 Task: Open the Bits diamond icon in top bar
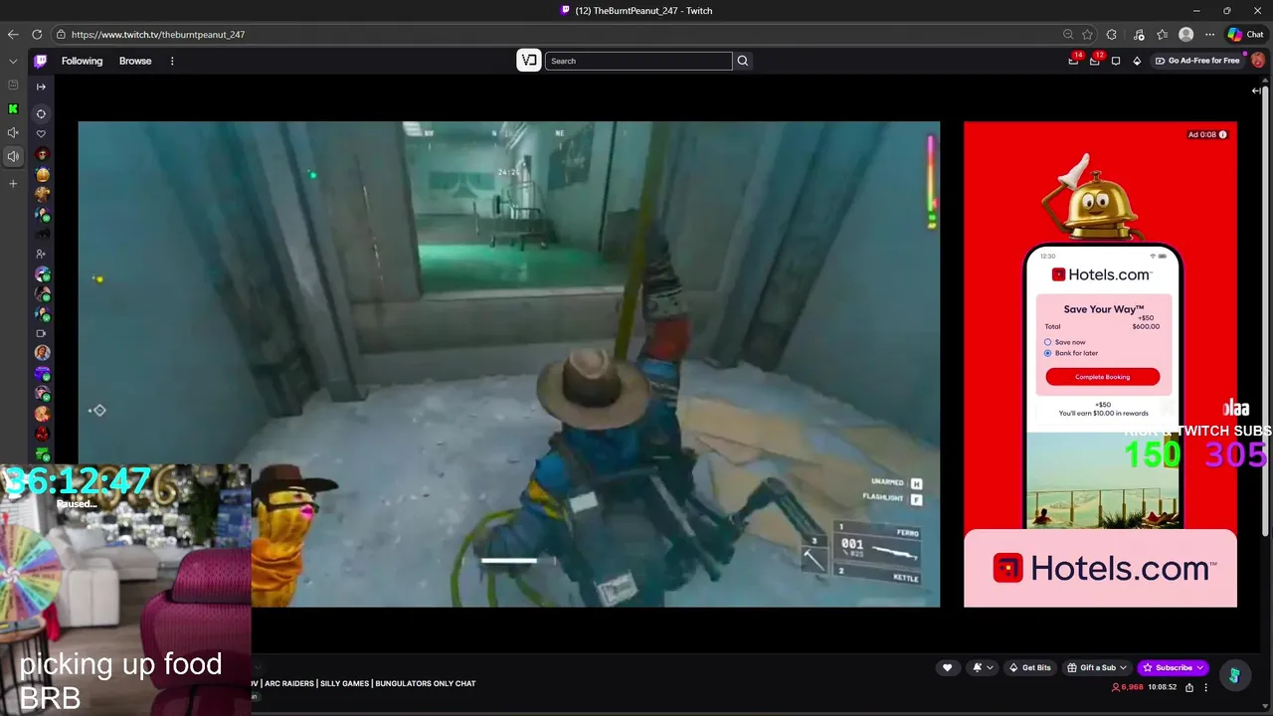pyautogui.click(x=1137, y=61)
